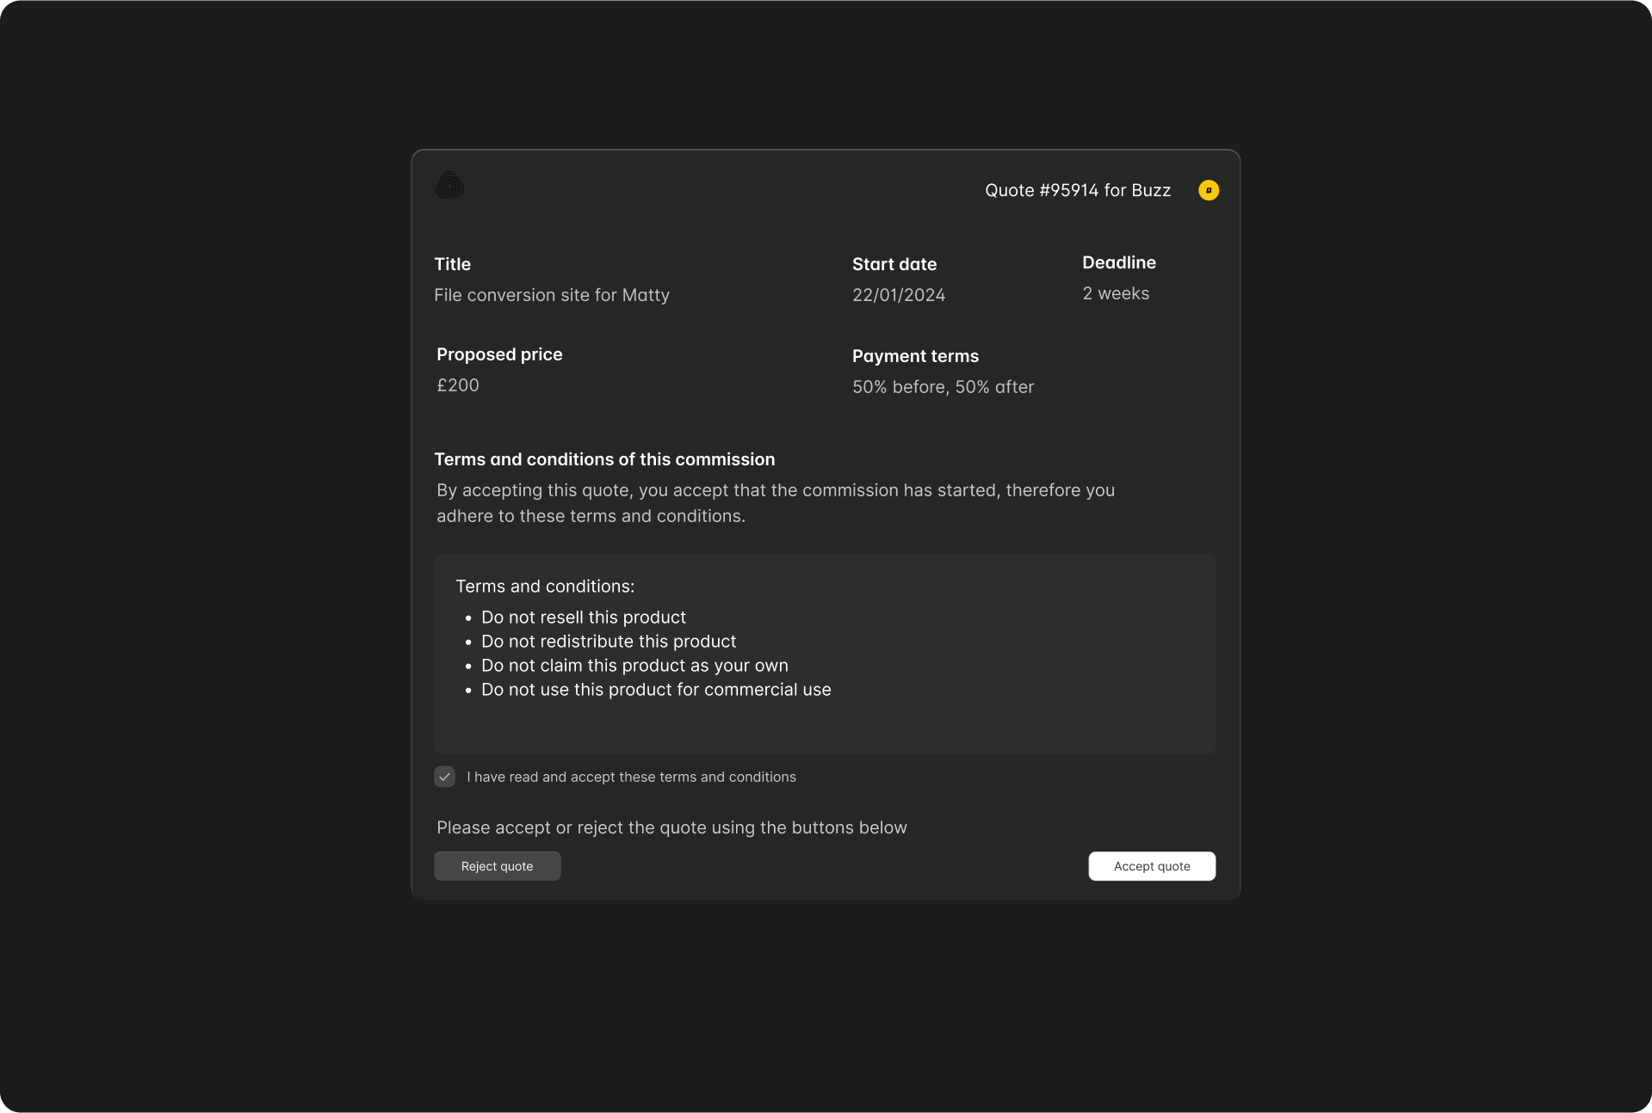Image resolution: width=1652 pixels, height=1113 pixels.
Task: Click 'Quote #95914 for Buzz' heading
Action: point(1078,190)
